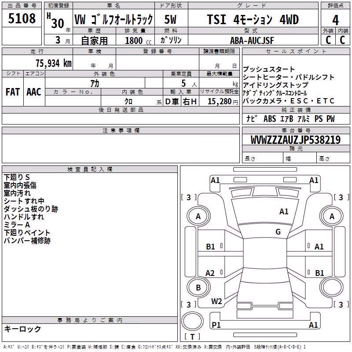
Task: Click the inspector note 下廻りS
Action: (17, 177)
